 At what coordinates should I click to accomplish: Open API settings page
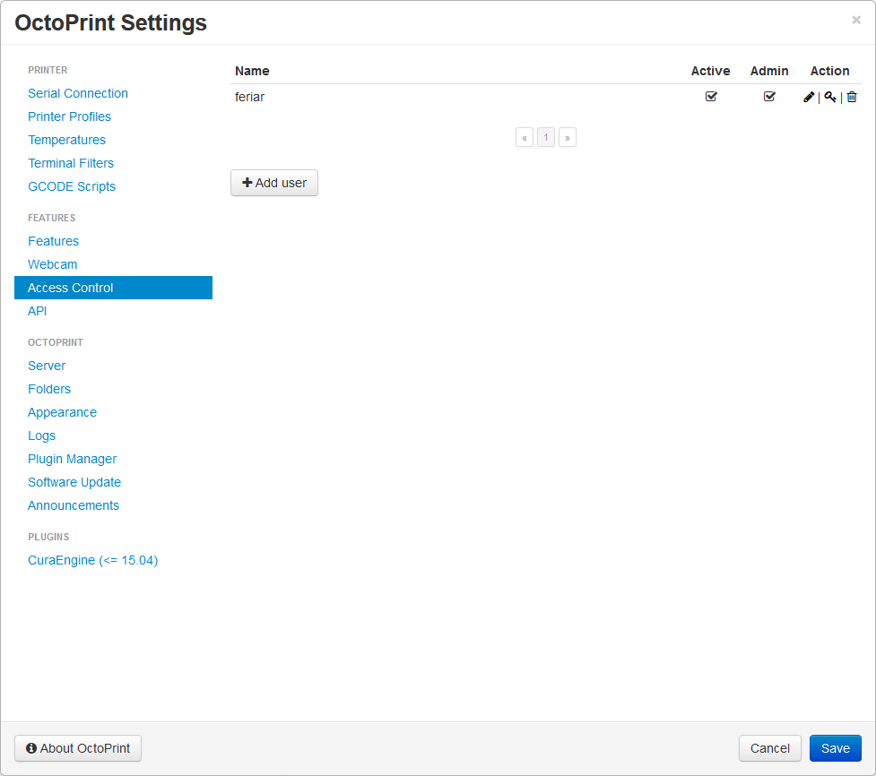coord(38,311)
